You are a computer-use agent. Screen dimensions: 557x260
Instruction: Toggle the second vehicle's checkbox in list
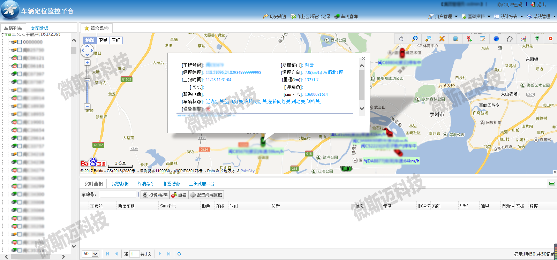click(20, 50)
